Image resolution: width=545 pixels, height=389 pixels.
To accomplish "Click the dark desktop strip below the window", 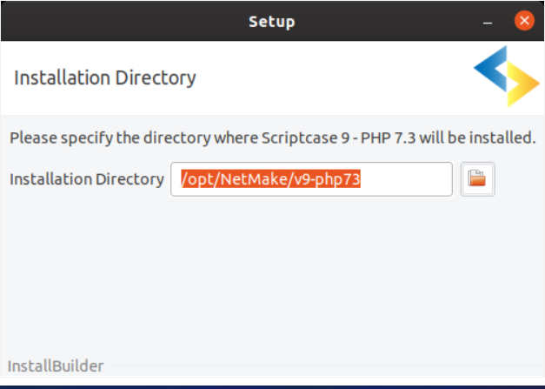I will coord(273,387).
